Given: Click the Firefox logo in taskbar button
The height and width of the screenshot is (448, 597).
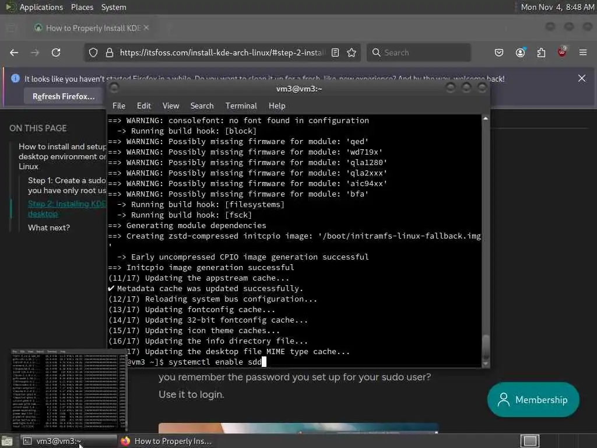Looking at the screenshot, I should click(125, 441).
